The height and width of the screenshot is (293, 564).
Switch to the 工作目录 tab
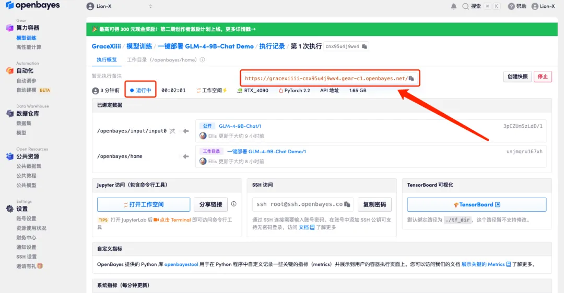162,60
